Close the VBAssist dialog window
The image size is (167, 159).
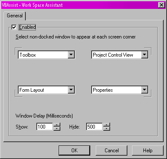[162, 5]
